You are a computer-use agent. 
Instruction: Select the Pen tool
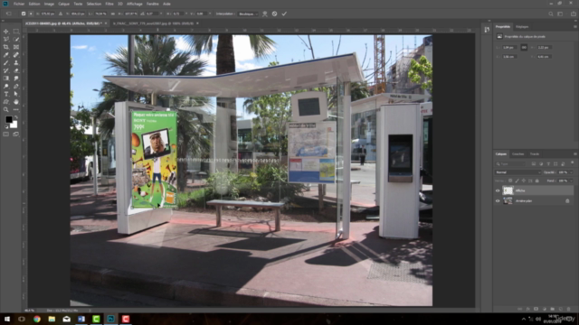[x=16, y=86]
